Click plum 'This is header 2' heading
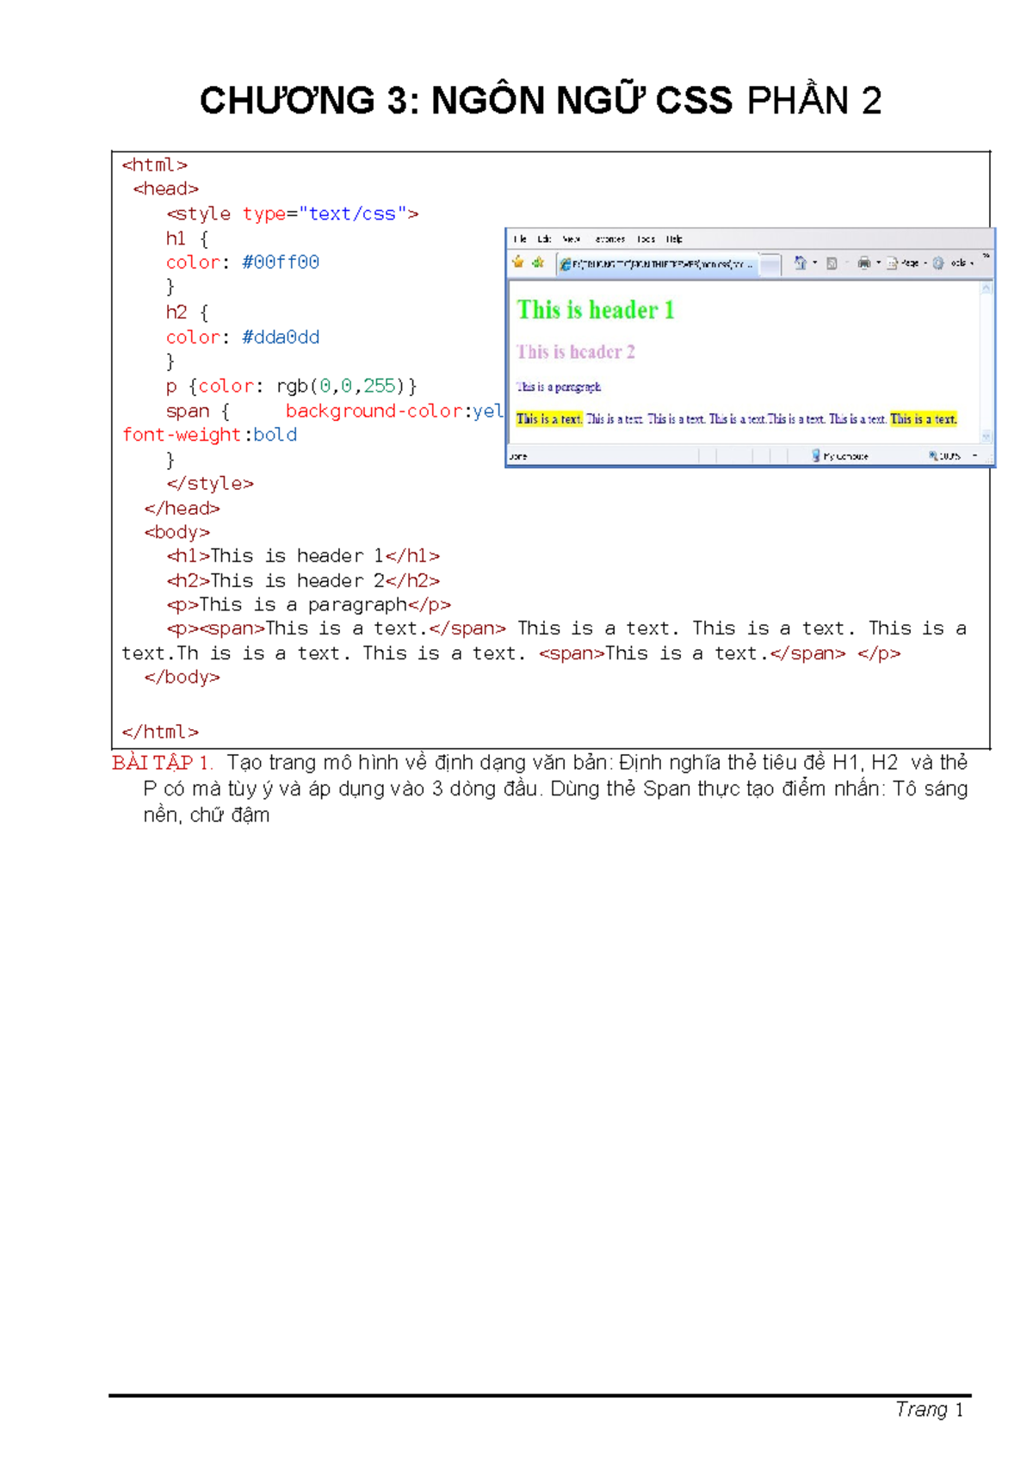The image size is (1033, 1460). point(576,351)
